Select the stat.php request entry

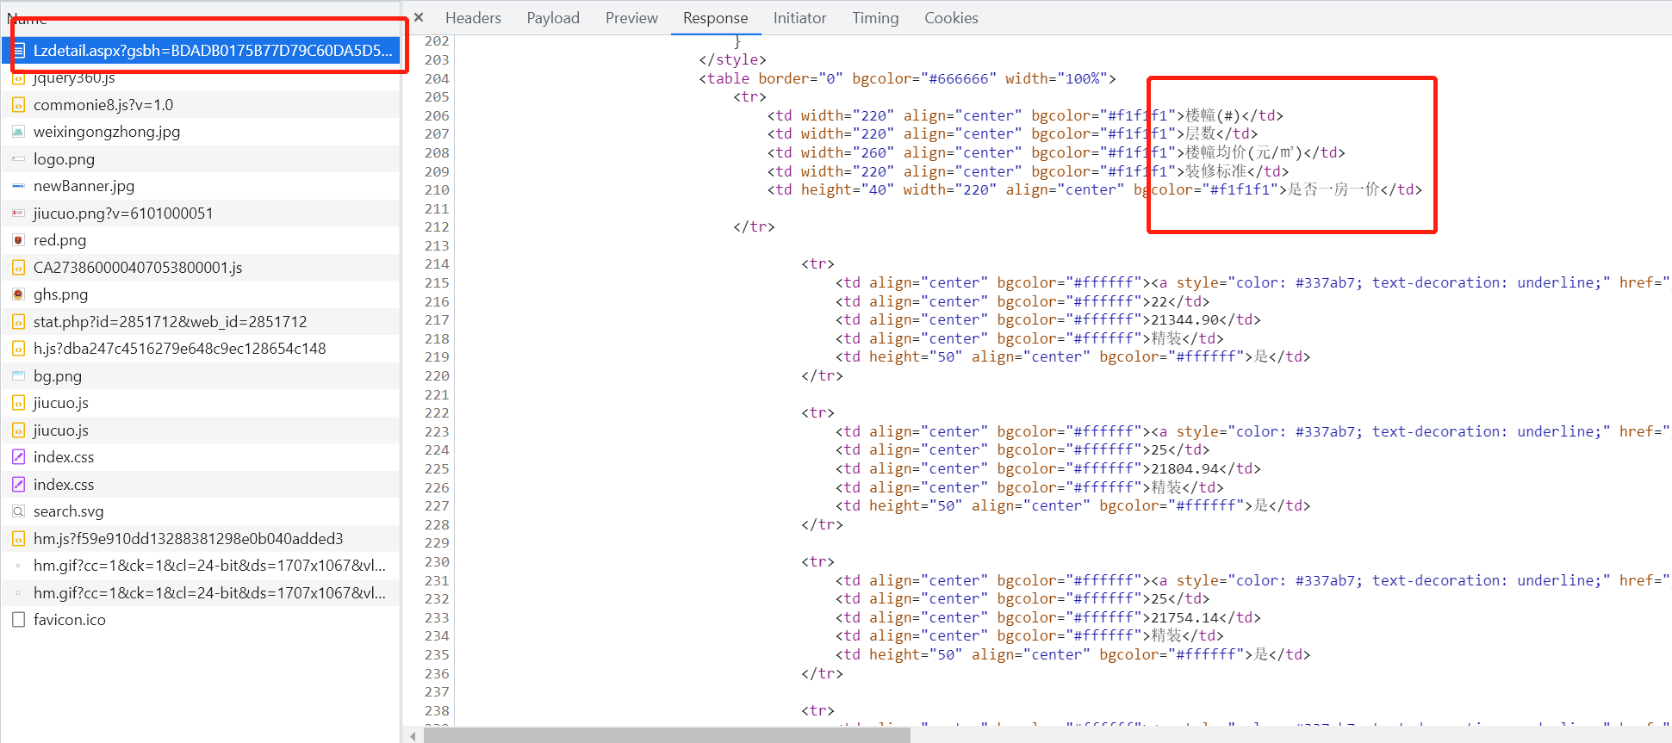click(x=170, y=322)
